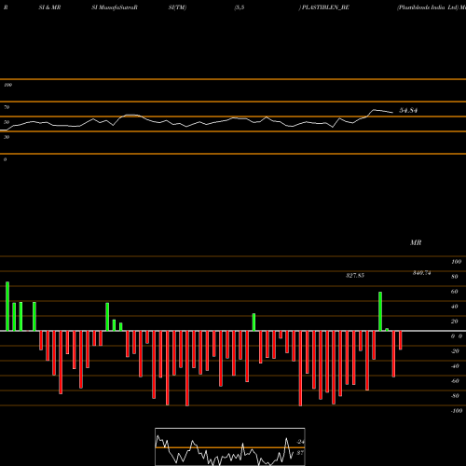Screen dimensions: 466x466
Task: Click the 37 value in mini chart
Action: click(300, 453)
